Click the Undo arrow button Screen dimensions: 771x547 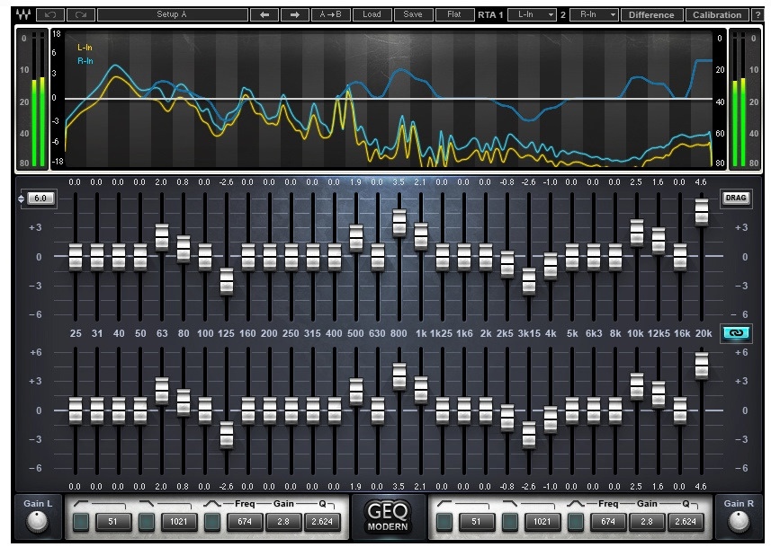point(50,15)
